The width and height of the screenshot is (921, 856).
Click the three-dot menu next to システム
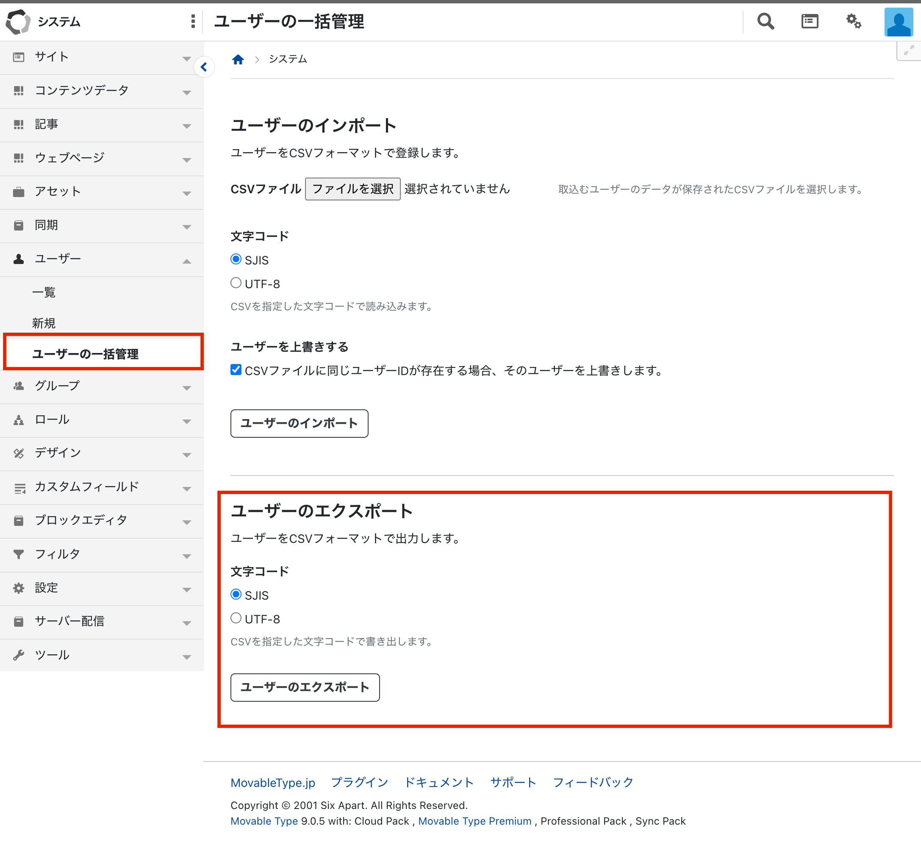pos(193,21)
